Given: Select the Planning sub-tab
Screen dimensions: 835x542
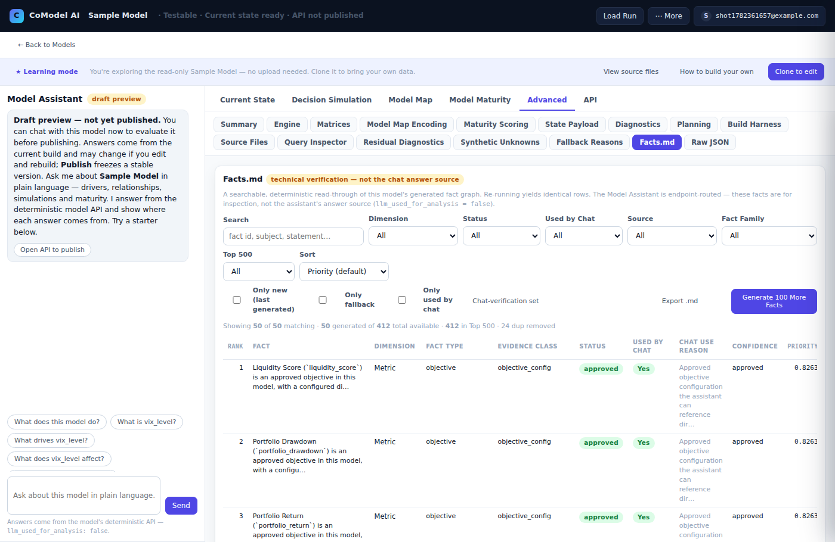Looking at the screenshot, I should (694, 124).
